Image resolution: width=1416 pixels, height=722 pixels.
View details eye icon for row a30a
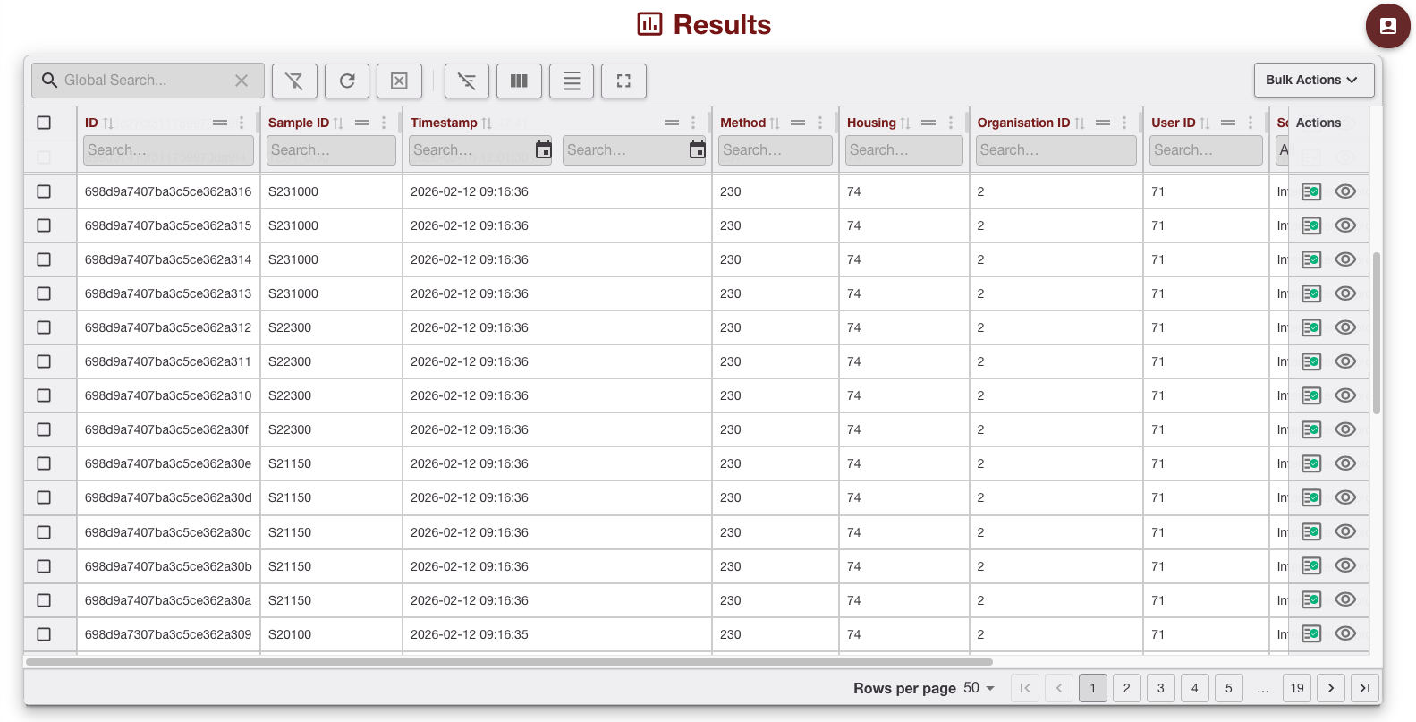click(x=1345, y=599)
